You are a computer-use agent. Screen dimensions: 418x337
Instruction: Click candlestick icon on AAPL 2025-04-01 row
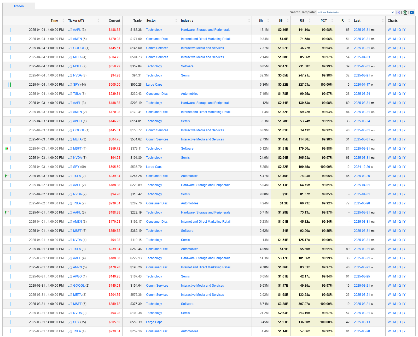tap(7, 212)
